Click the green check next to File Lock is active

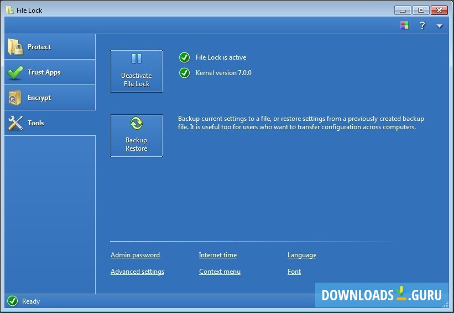coord(185,57)
